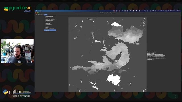182x102 pixels.
Task: Open the Biome scatter plot view
Action: pyautogui.click(x=50, y=29)
